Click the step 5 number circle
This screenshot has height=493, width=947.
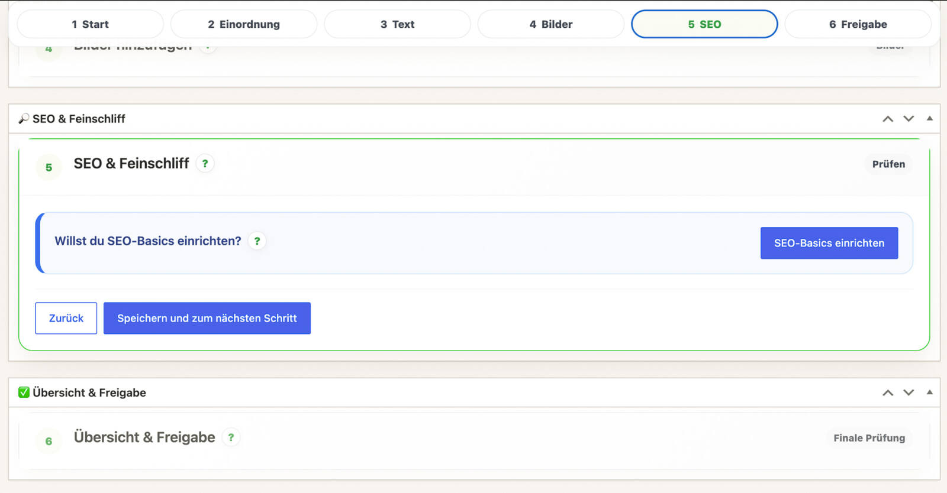pyautogui.click(x=49, y=167)
